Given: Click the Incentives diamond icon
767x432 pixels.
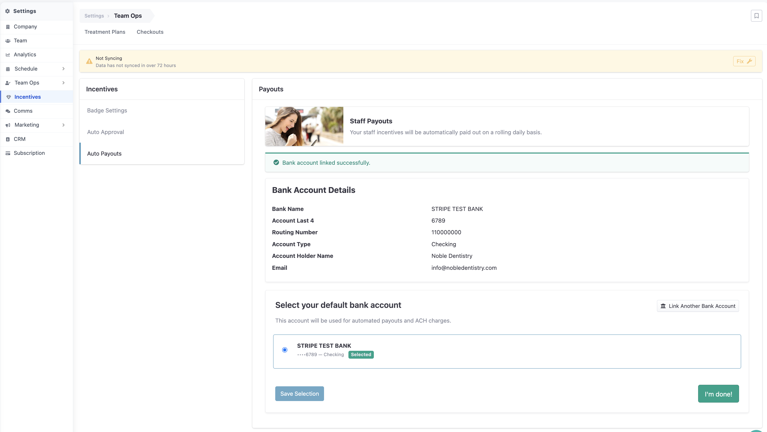Looking at the screenshot, I should 9,97.
